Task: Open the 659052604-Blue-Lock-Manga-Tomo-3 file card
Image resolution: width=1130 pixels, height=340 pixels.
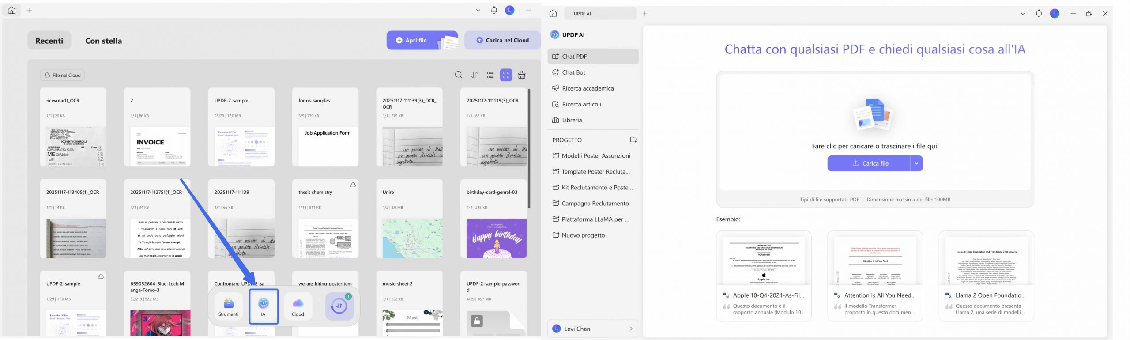Action: tap(157, 303)
